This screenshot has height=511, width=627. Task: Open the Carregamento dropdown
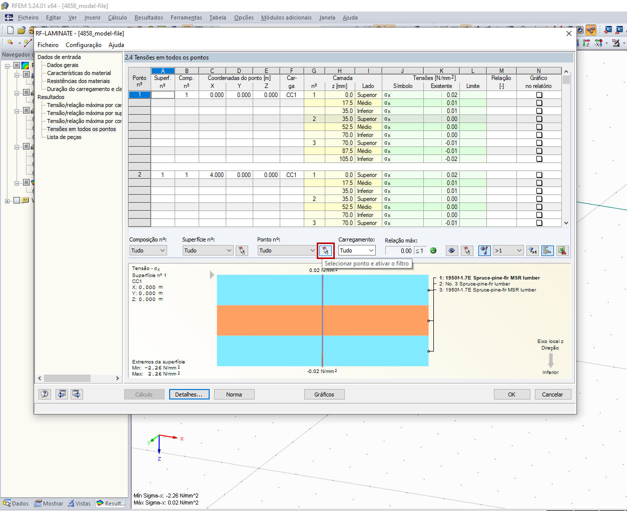click(x=357, y=250)
